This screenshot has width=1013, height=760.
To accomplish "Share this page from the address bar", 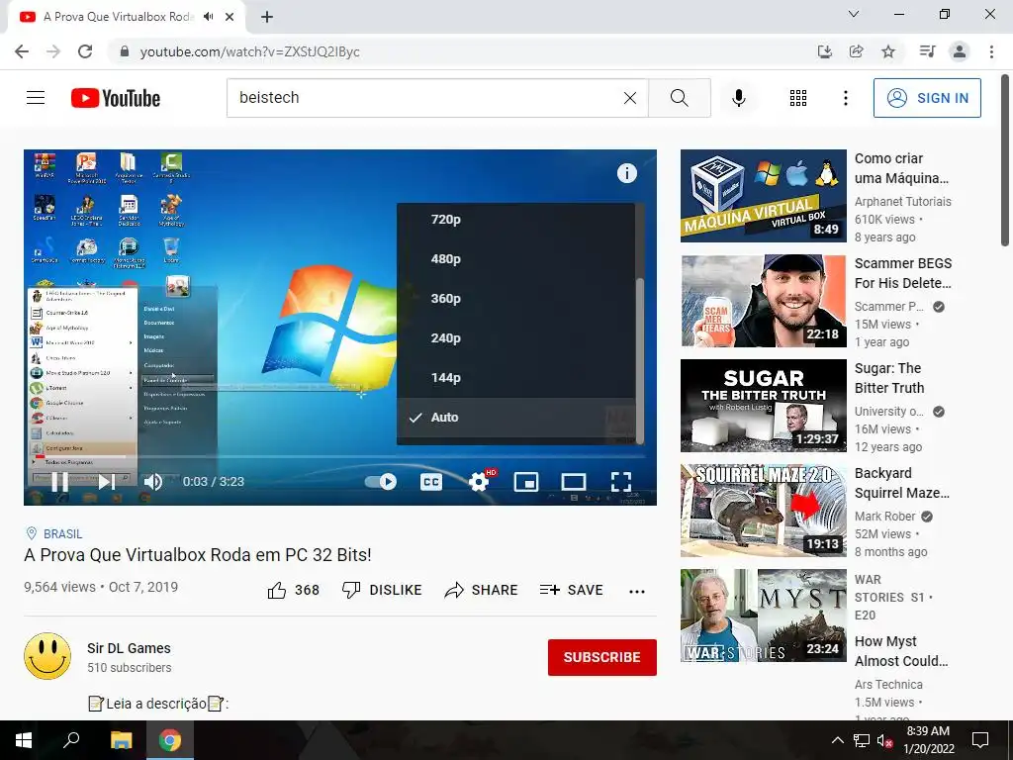I will [856, 51].
